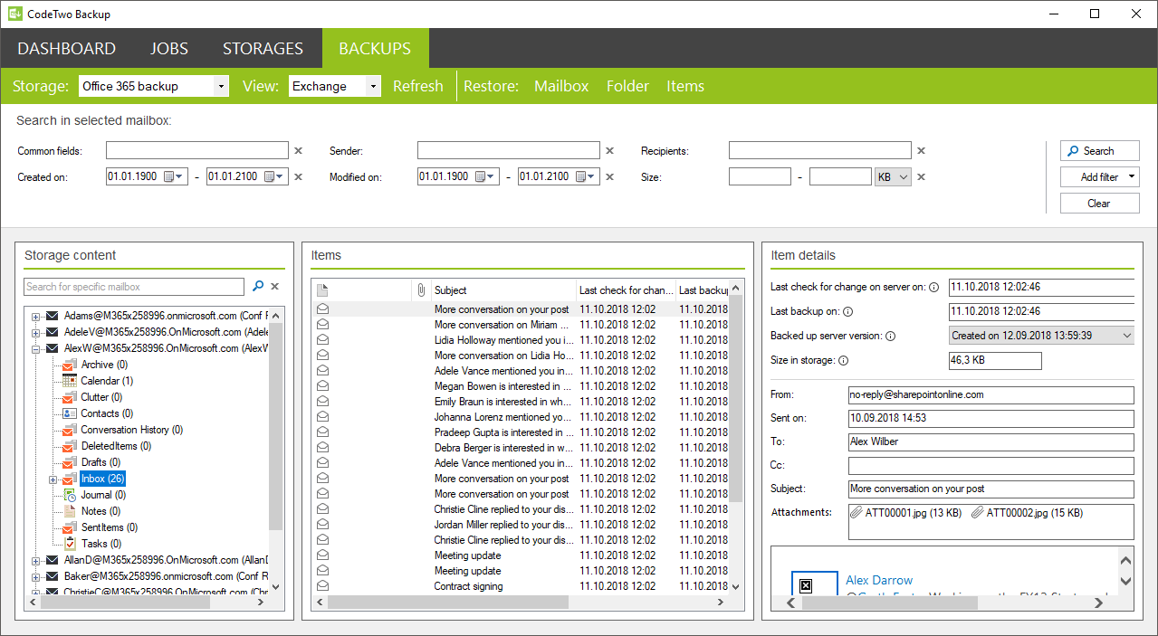Switch to the STORAGES tab
The width and height of the screenshot is (1158, 636).
(x=263, y=49)
